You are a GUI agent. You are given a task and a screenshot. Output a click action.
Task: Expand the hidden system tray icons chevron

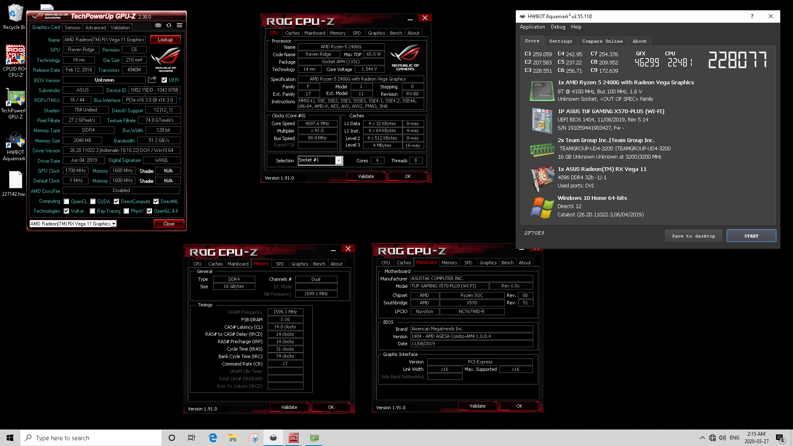point(703,438)
